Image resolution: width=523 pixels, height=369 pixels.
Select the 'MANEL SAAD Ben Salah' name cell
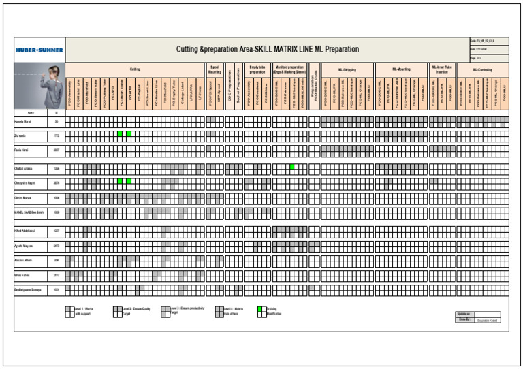(31, 212)
